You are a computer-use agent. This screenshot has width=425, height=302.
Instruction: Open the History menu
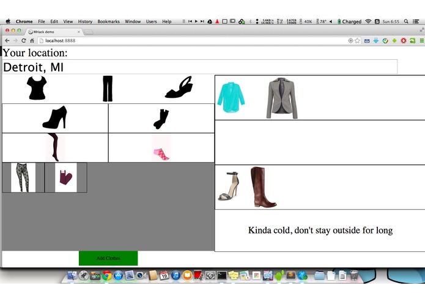(x=85, y=21)
